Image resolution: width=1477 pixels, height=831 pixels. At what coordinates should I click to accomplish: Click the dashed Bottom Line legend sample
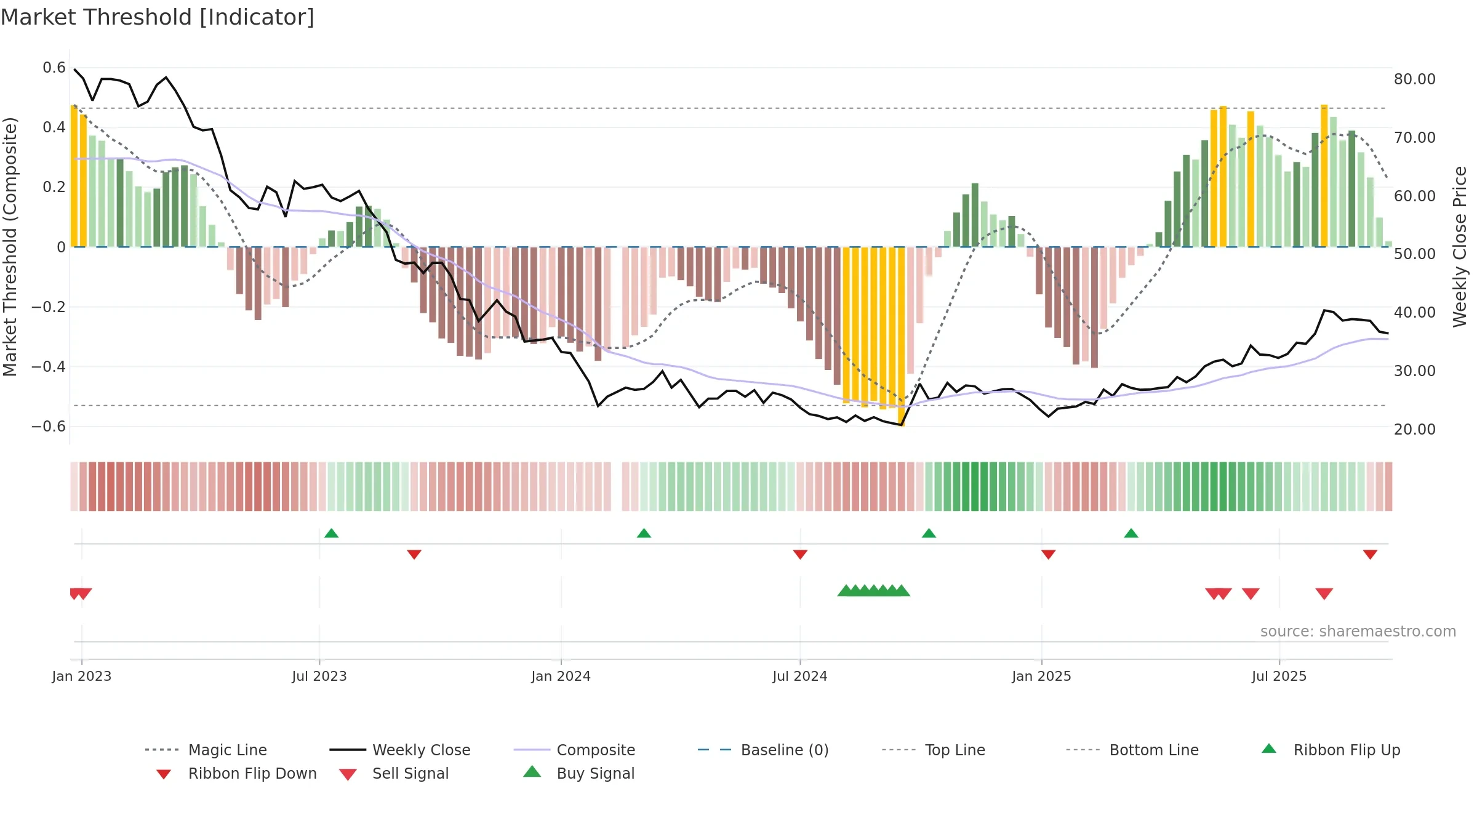point(1083,750)
